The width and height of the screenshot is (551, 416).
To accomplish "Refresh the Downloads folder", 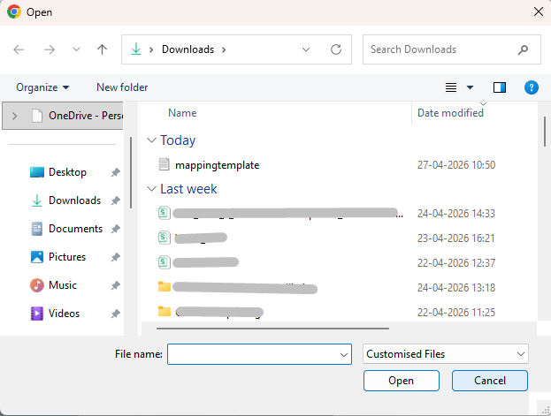I will [x=336, y=49].
